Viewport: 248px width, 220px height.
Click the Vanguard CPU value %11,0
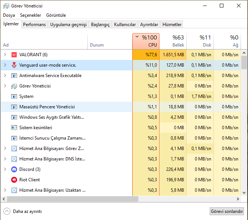pos(151,65)
